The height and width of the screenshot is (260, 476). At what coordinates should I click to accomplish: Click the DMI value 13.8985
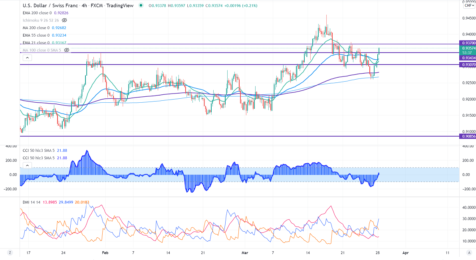(x=50, y=202)
